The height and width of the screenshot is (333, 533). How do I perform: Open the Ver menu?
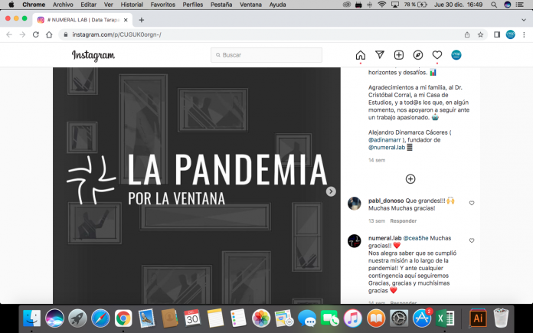click(x=109, y=5)
